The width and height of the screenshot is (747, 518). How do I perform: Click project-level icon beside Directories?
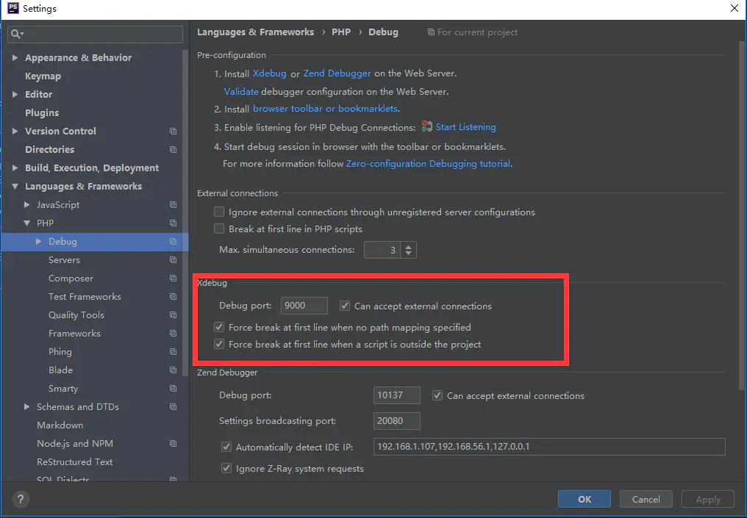pos(173,149)
